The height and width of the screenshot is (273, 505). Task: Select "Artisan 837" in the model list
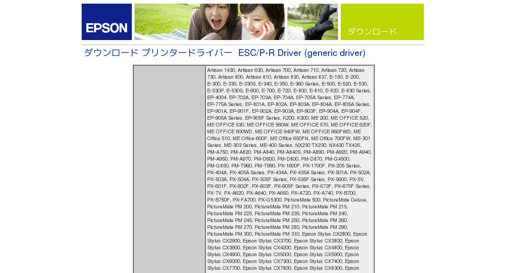(x=314, y=77)
